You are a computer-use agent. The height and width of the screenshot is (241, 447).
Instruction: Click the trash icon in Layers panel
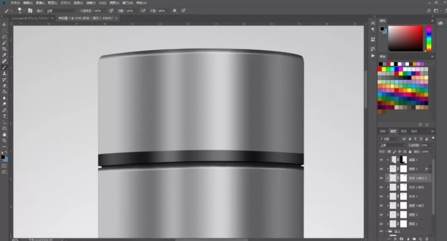pos(427,238)
